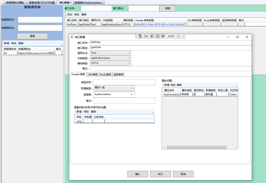Click the Token cell in 属性设置 table
The image size is (266, 183).
pos(233,94)
